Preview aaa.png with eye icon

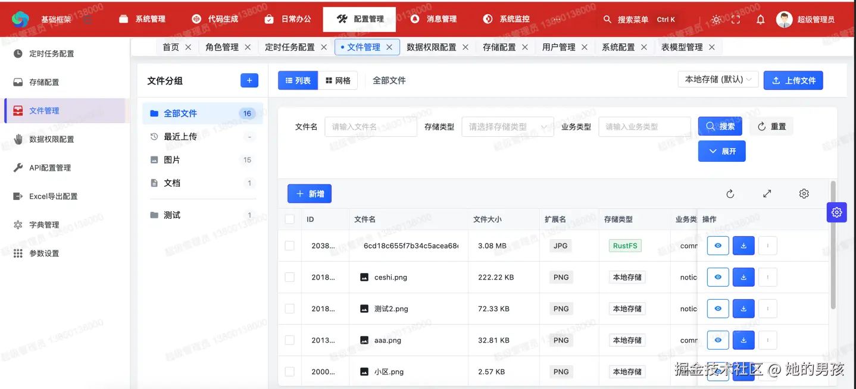(718, 340)
